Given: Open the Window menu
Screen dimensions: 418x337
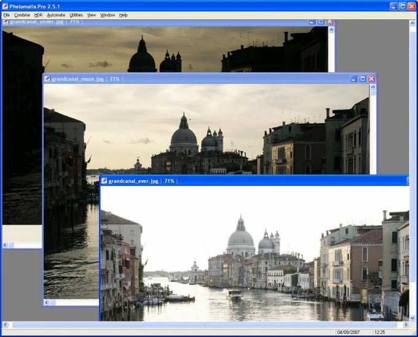Looking at the screenshot, I should (x=108, y=15).
